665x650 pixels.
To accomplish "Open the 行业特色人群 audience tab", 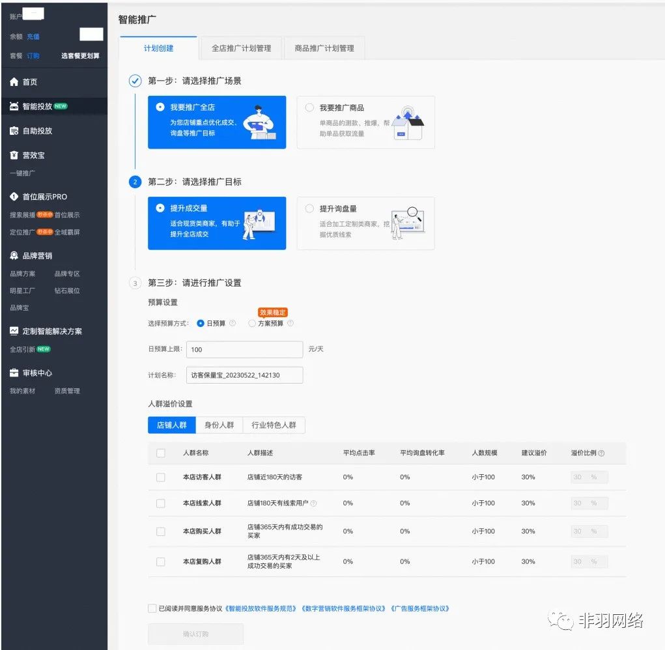I will pos(274,425).
